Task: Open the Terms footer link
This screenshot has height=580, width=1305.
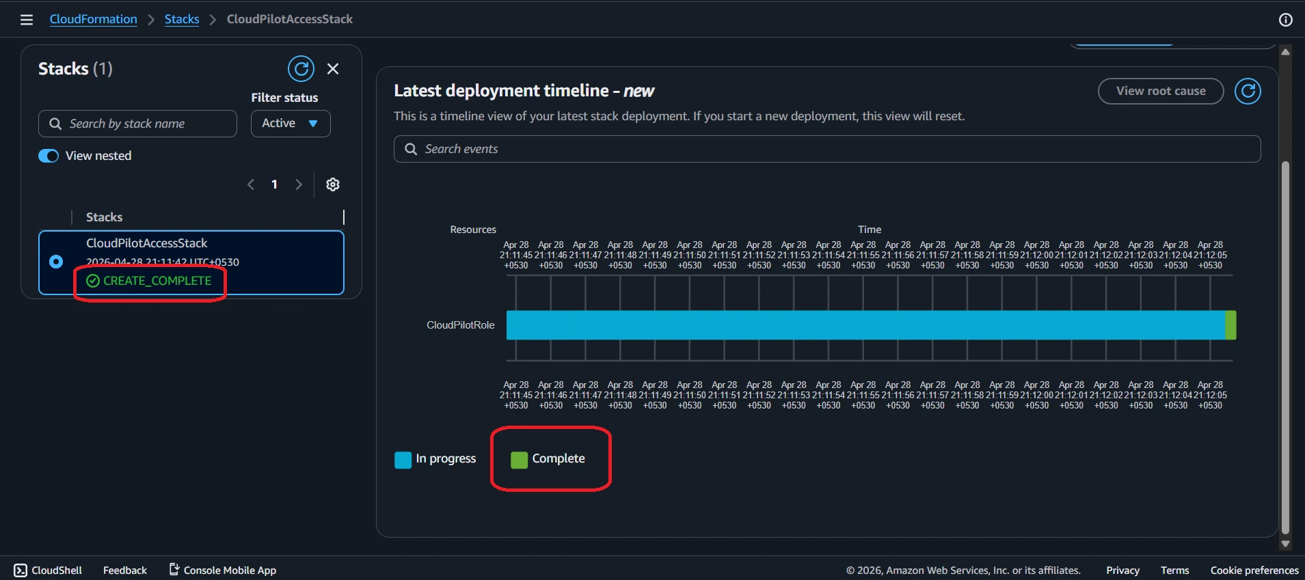Action: tap(1174, 570)
